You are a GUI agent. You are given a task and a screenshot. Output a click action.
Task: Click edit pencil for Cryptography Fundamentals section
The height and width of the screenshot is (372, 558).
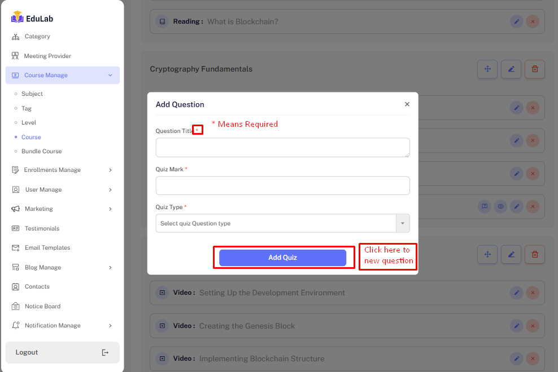pyautogui.click(x=511, y=69)
